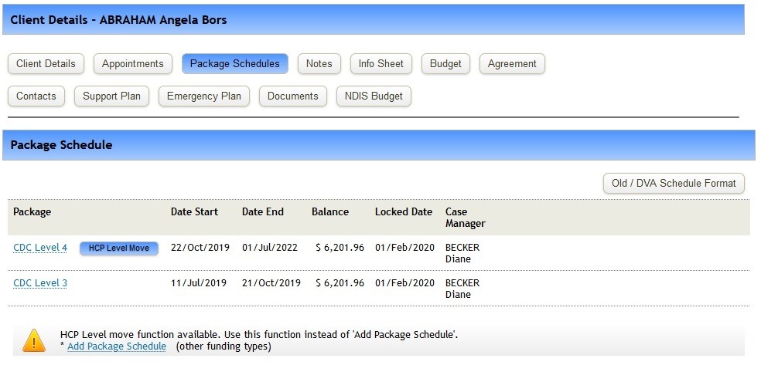Open the Client Details tab
This screenshot has height=365, width=761.
46,64
